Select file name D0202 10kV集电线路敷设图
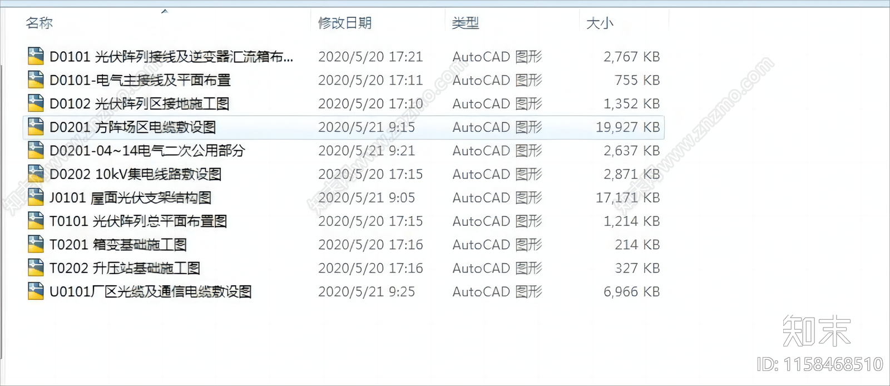890x386 pixels. [x=136, y=174]
